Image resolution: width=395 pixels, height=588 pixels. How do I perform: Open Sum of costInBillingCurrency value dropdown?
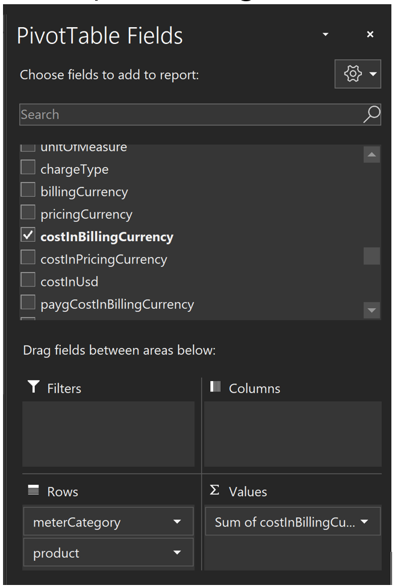364,522
